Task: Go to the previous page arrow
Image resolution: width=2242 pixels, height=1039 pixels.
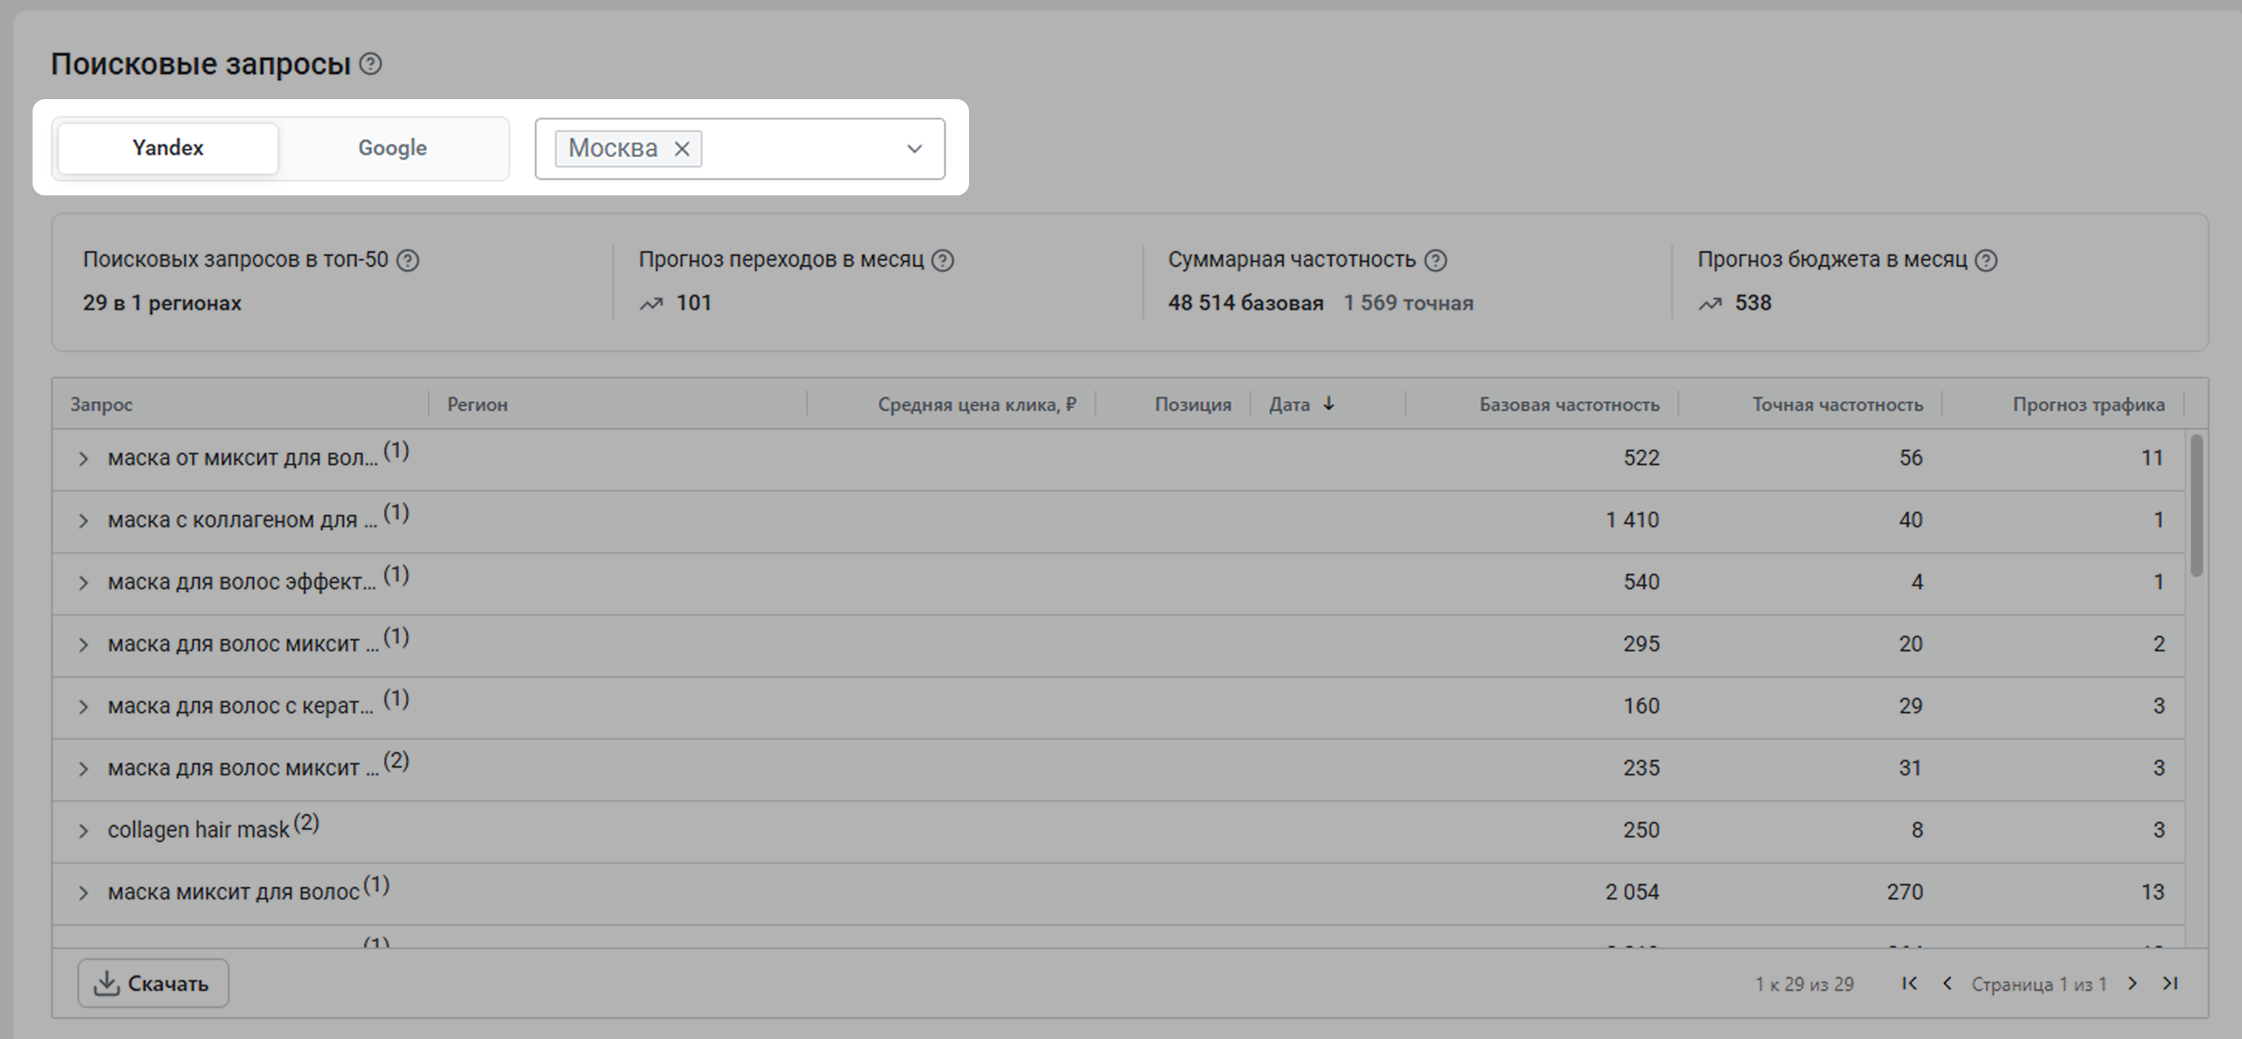Action: (x=1947, y=983)
